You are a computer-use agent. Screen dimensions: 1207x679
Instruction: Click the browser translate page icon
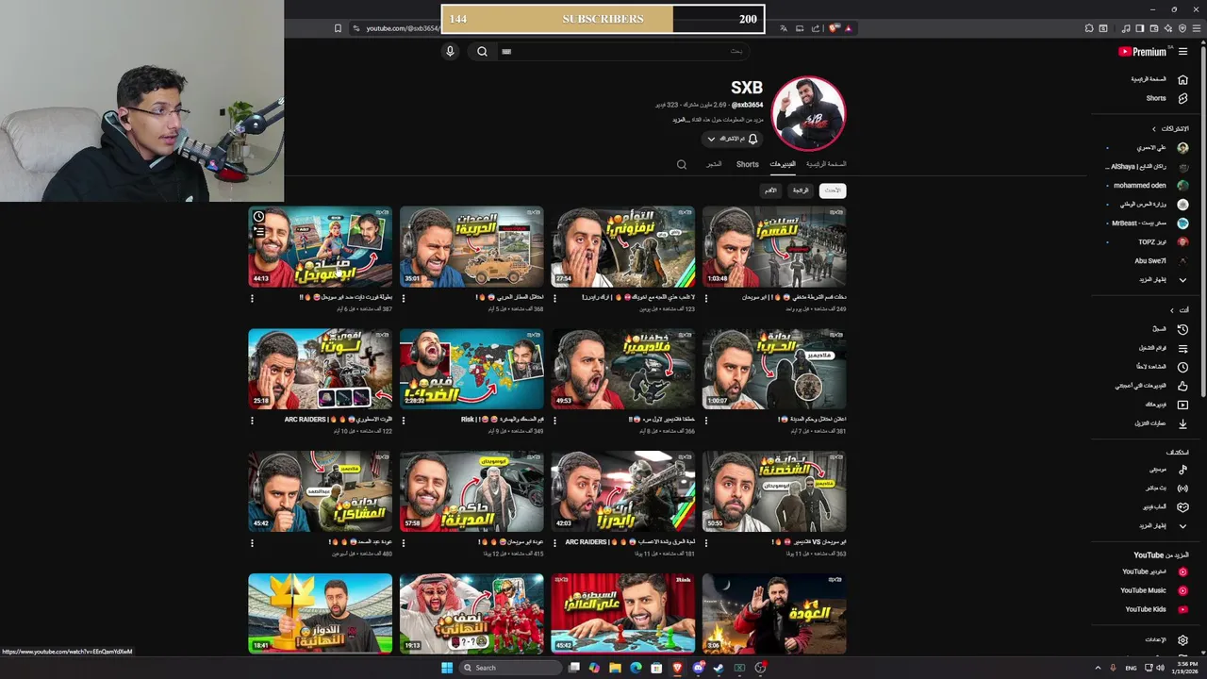(x=783, y=28)
